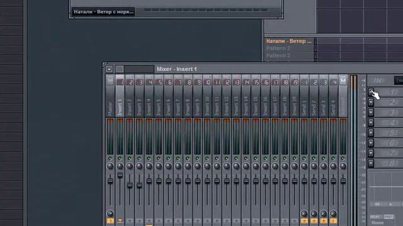This screenshot has height=226, width=403.
Task: Mute Insert 7 with its green LED
Action: point(178,158)
